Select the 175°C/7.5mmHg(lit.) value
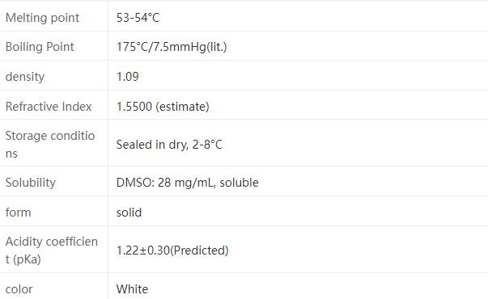The image size is (488, 299). 172,47
